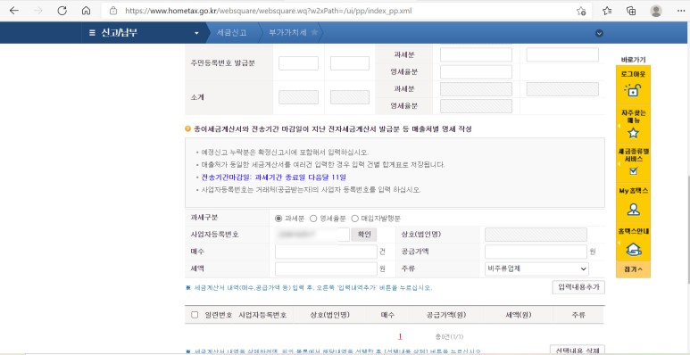Click the 바로가기 sidebar heading
The image size is (690, 355).
tap(633, 60)
